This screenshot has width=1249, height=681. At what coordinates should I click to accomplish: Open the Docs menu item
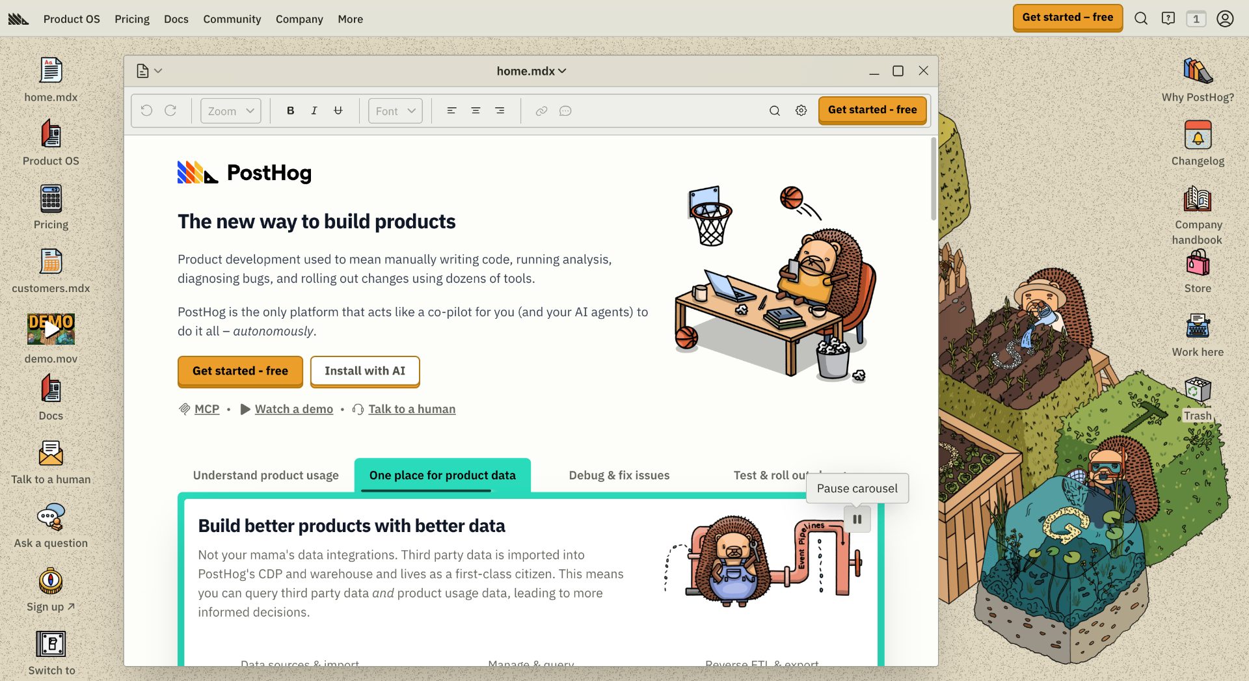tap(176, 19)
